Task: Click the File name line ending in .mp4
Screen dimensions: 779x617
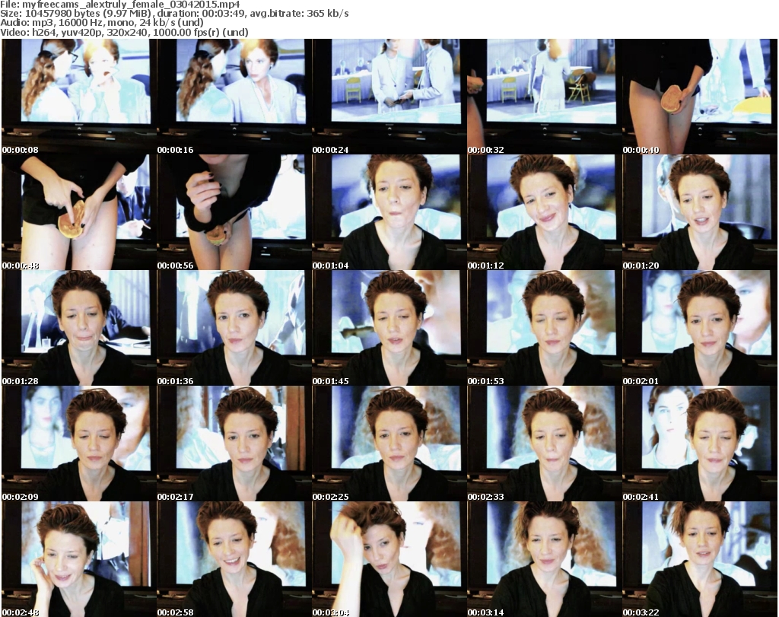Action: click(x=120, y=5)
